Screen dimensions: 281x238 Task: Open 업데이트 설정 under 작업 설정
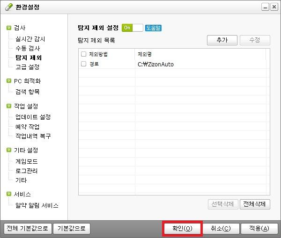pyautogui.click(x=33, y=117)
